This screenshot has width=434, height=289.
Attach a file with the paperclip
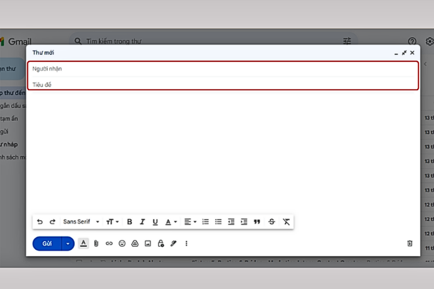click(96, 243)
